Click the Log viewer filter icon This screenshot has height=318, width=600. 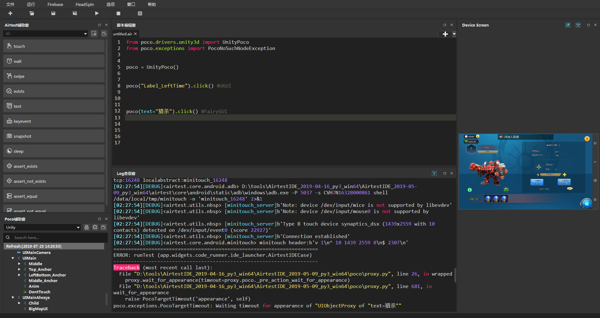tap(434, 173)
